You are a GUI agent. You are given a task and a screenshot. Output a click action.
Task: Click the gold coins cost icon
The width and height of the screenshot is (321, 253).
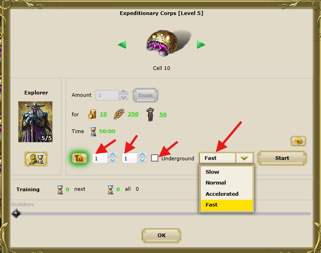click(92, 114)
